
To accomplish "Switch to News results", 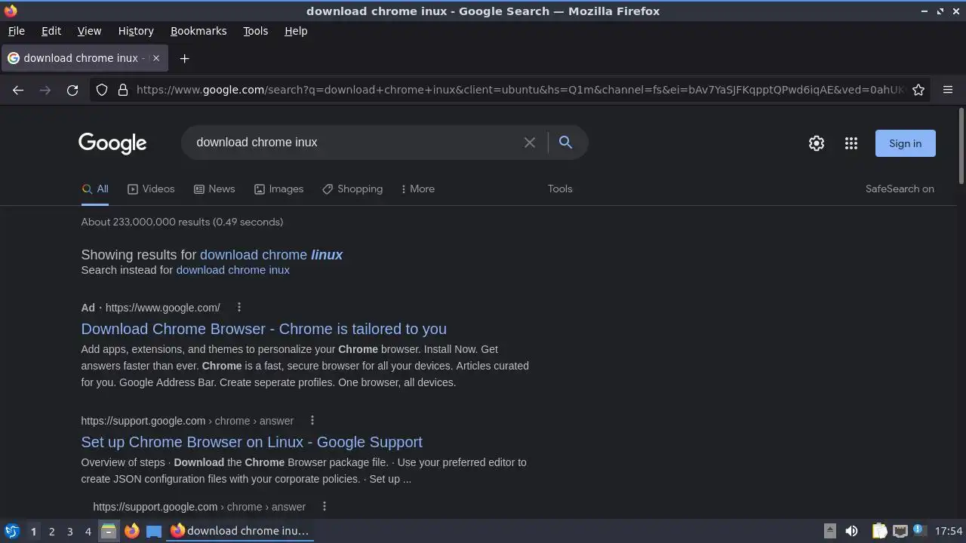I will tap(214, 189).
